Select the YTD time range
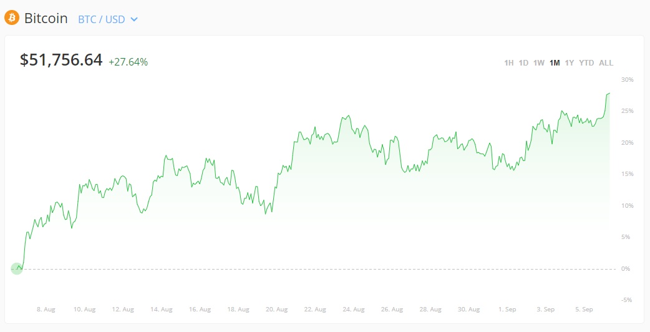650x332 pixels. coord(586,62)
